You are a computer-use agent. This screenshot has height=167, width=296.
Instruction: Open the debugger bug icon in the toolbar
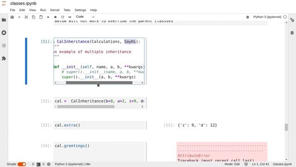[x=248, y=17]
